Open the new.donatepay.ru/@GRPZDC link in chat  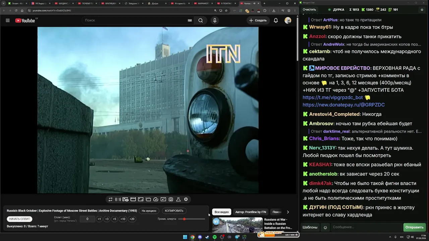coord(344,105)
